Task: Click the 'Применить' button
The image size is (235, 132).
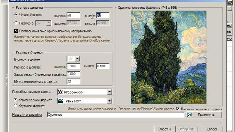Action: tap(204, 115)
